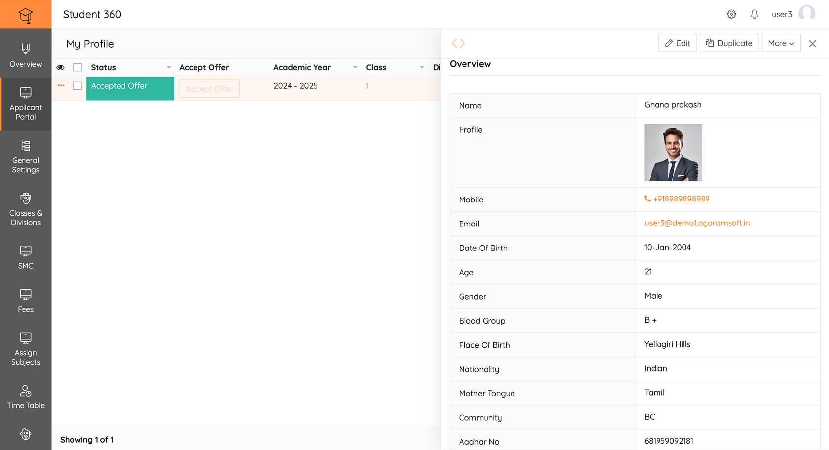Expand the Academic Year column dropdown

355,67
